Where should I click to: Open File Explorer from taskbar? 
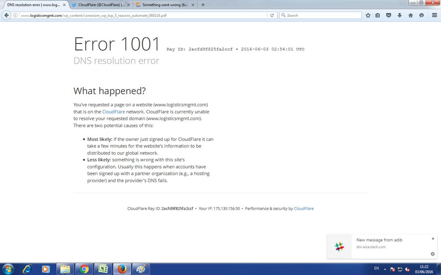pyautogui.click(x=65, y=269)
